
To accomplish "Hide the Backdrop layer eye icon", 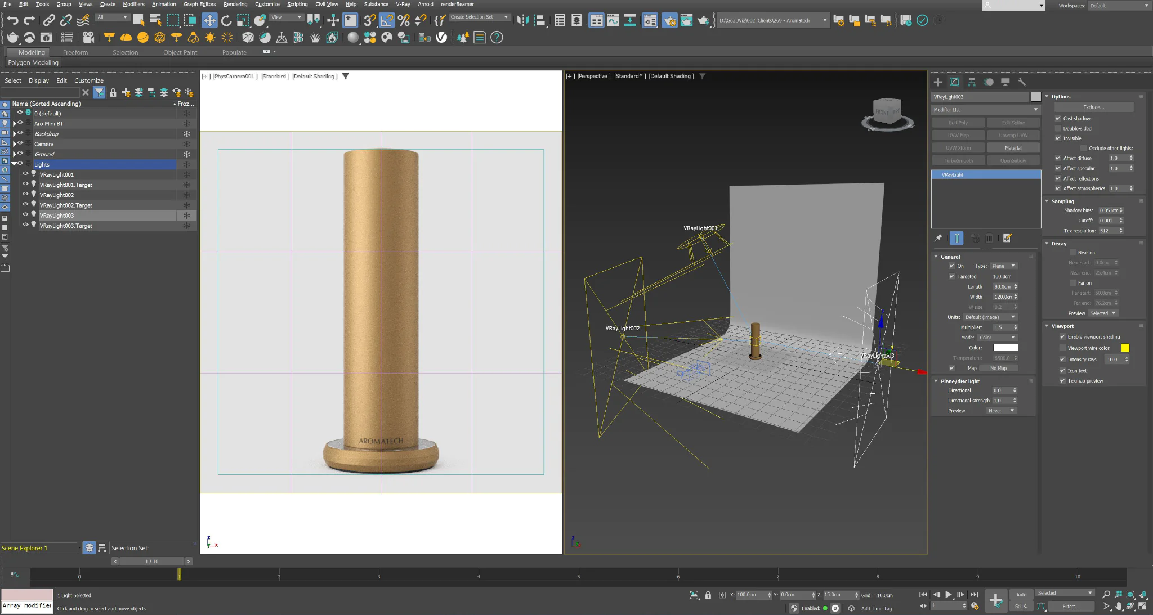I will point(20,133).
